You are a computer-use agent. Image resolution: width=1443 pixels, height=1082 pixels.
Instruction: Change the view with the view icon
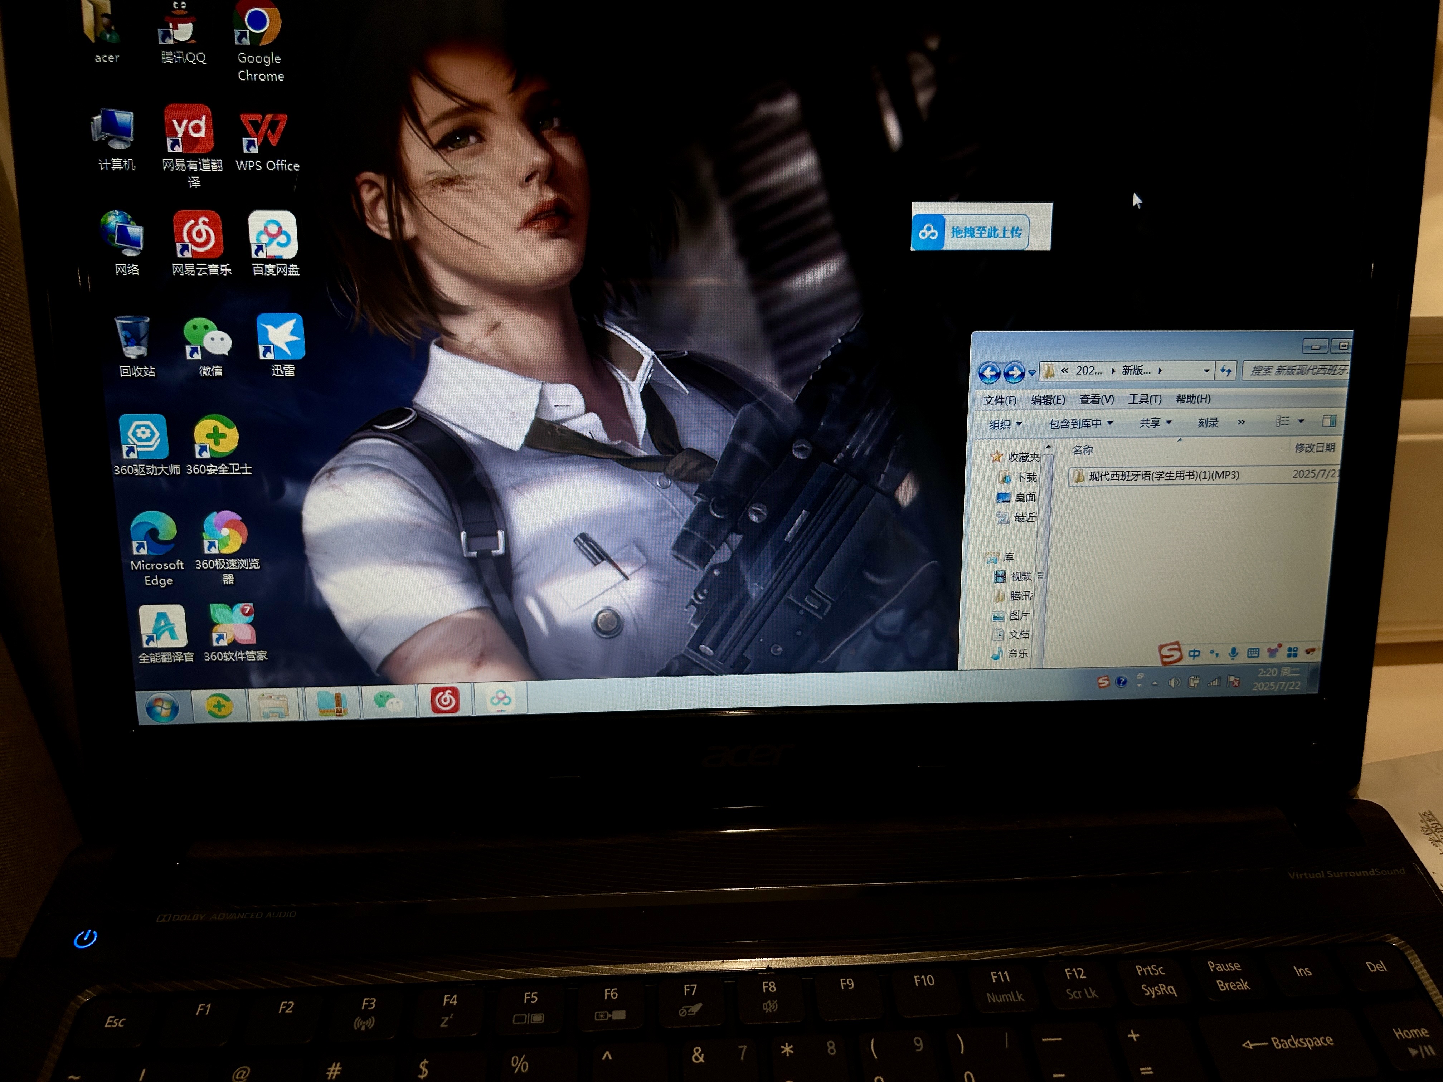pyautogui.click(x=1283, y=421)
